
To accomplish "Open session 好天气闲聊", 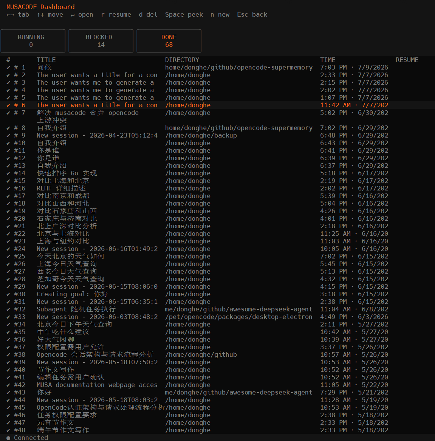I will [x=217, y=340].
